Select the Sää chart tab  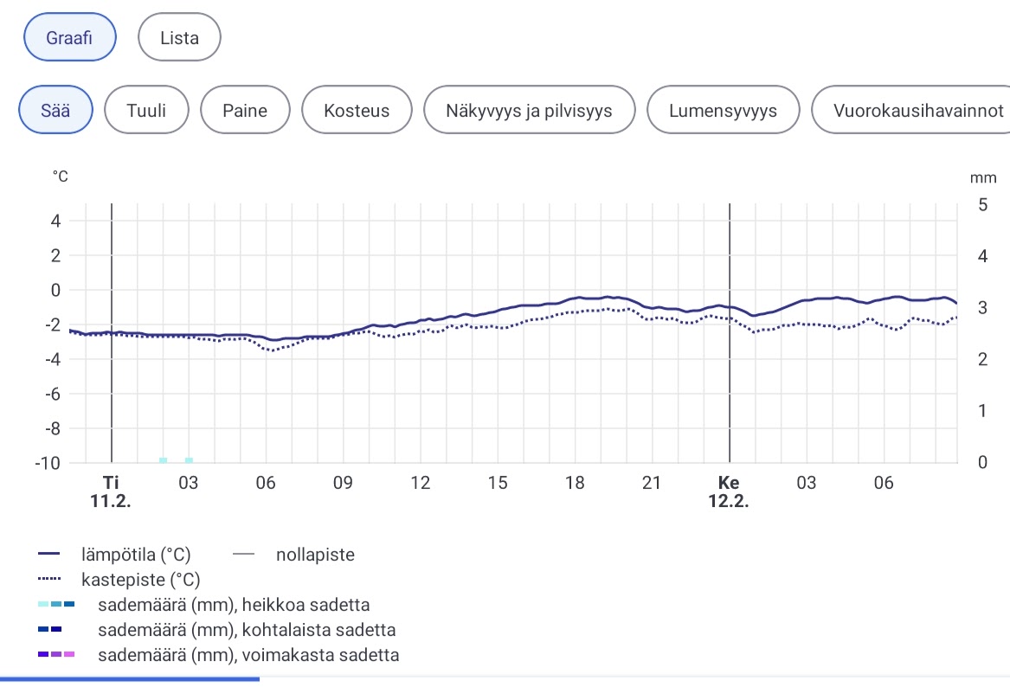pyautogui.click(x=55, y=110)
